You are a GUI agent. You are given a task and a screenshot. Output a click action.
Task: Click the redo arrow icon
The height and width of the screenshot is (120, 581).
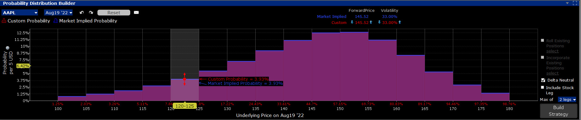tap(91, 12)
